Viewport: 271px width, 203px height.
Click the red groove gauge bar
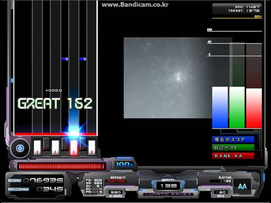tap(61, 166)
